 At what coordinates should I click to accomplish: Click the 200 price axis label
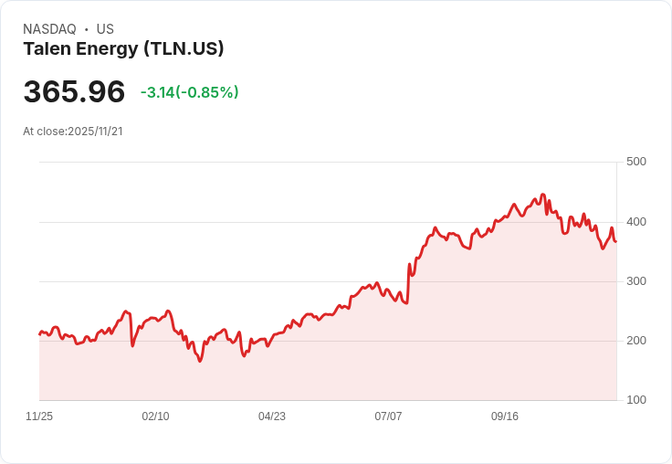[636, 341]
